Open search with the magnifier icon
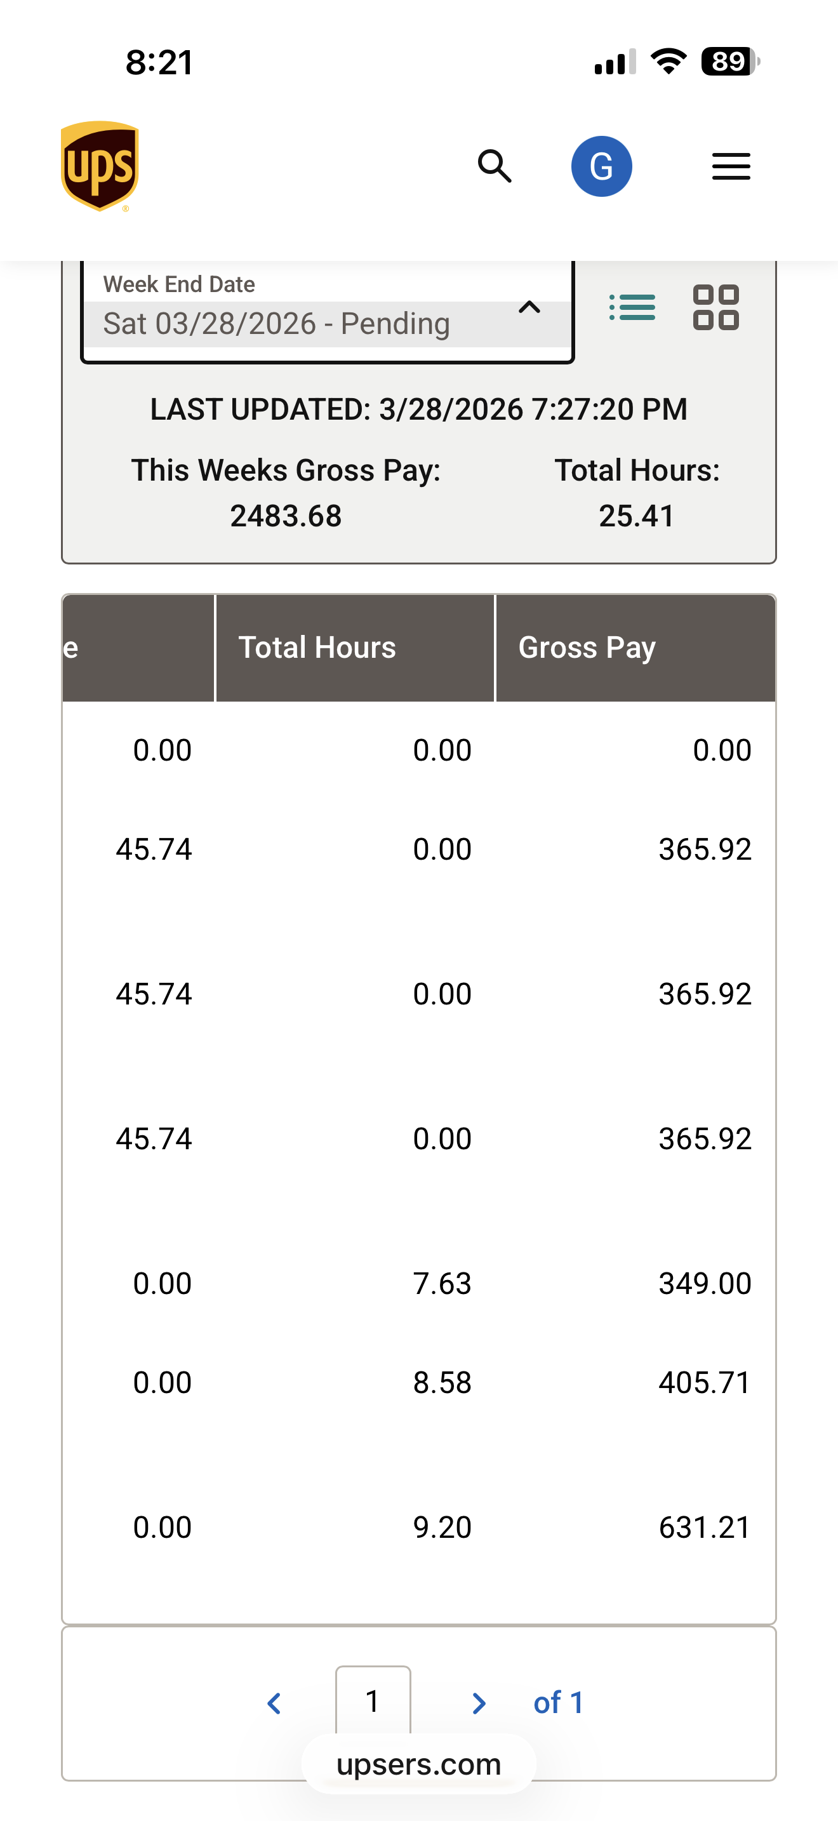838x1821 pixels. 495,167
